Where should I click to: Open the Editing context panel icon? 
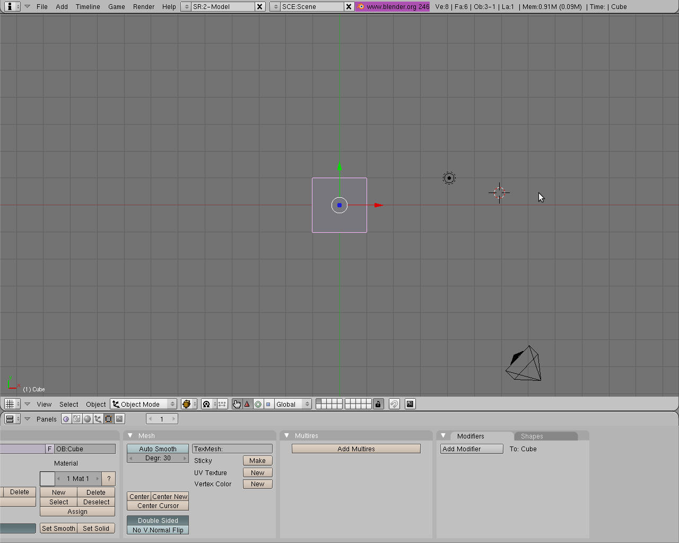click(109, 419)
